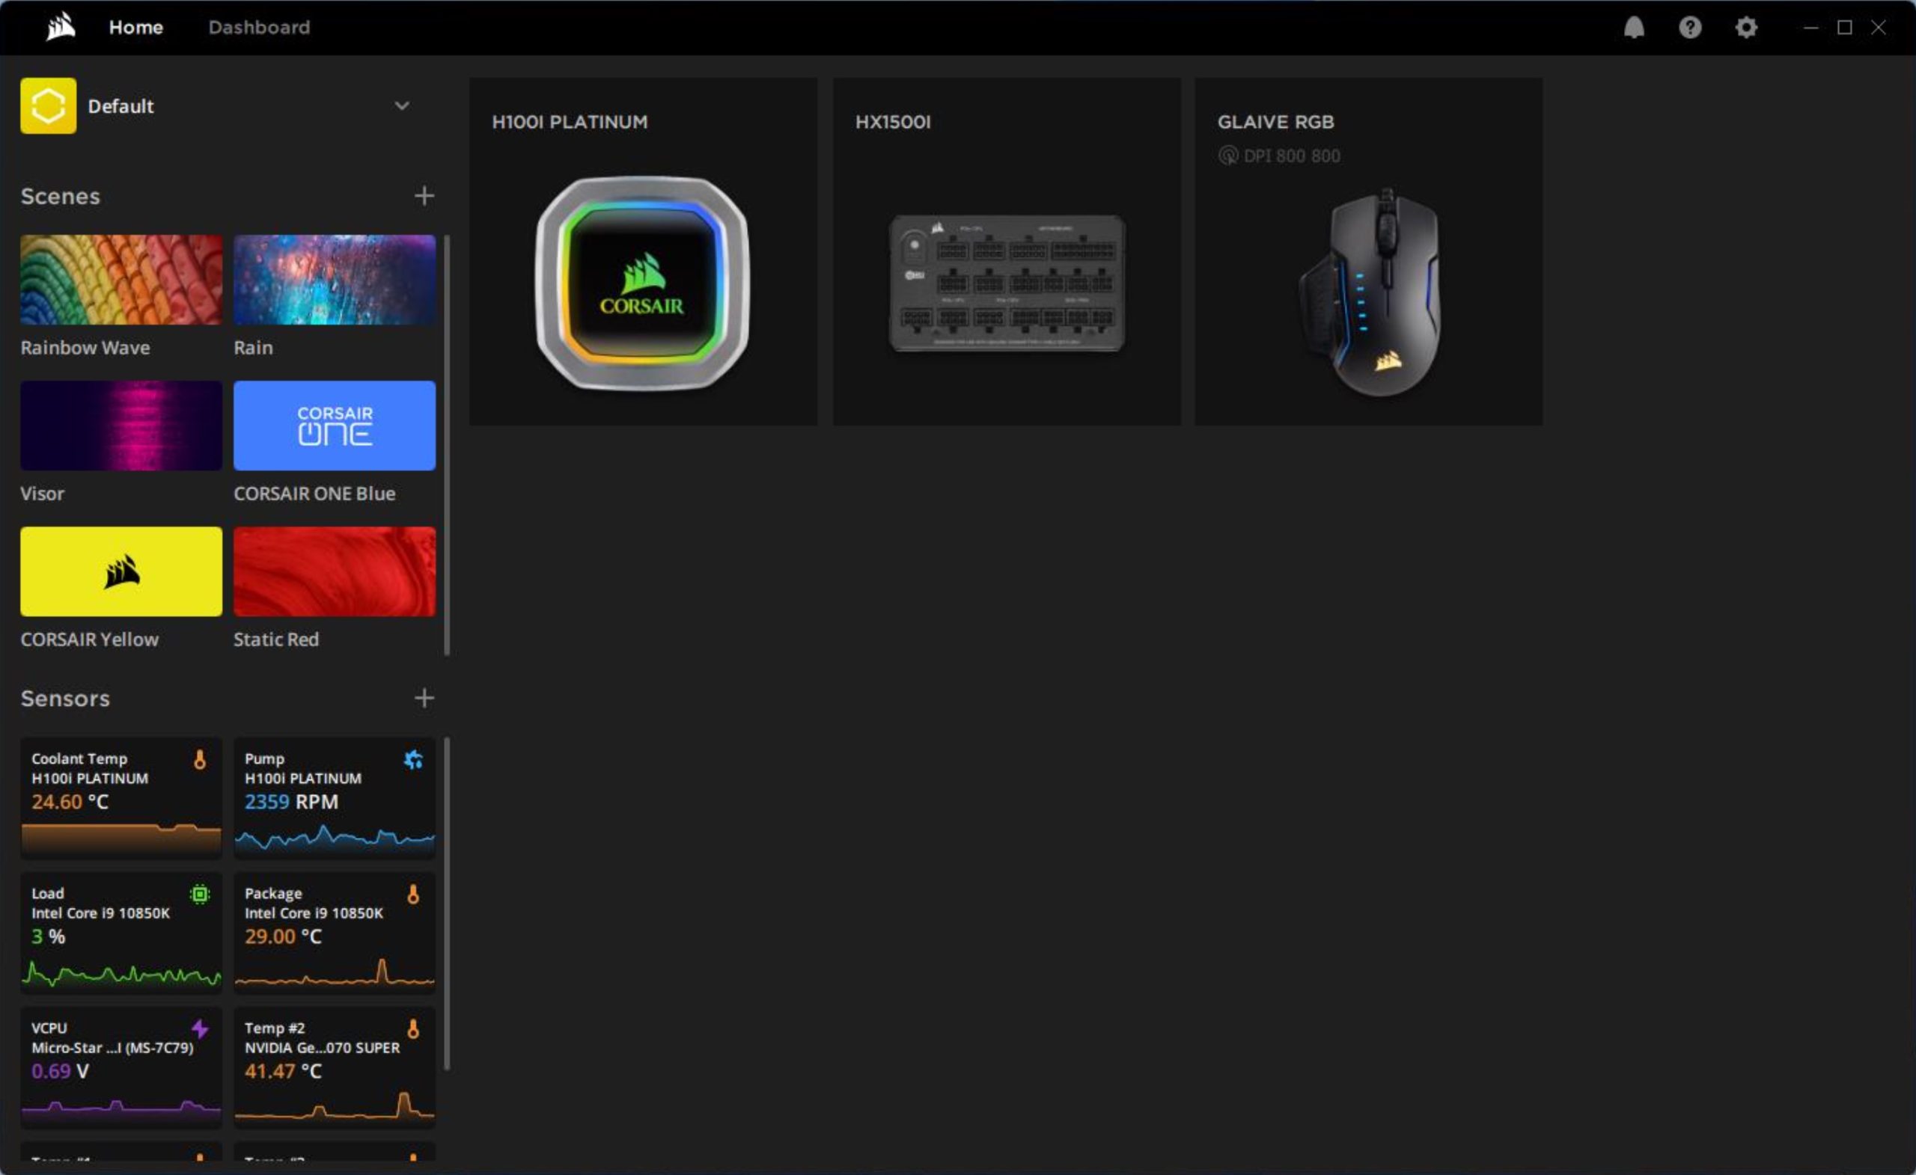1916x1175 pixels.
Task: Apply the Static Red scene
Action: 335,572
